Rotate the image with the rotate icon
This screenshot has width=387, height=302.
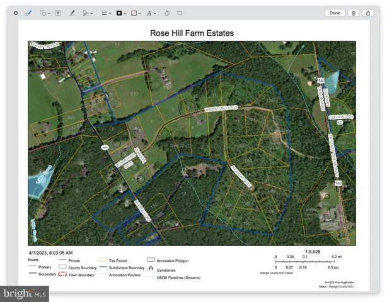tap(167, 13)
